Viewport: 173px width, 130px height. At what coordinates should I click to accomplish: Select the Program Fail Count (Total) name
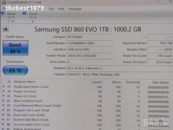pyautogui.click(x=31, y=110)
